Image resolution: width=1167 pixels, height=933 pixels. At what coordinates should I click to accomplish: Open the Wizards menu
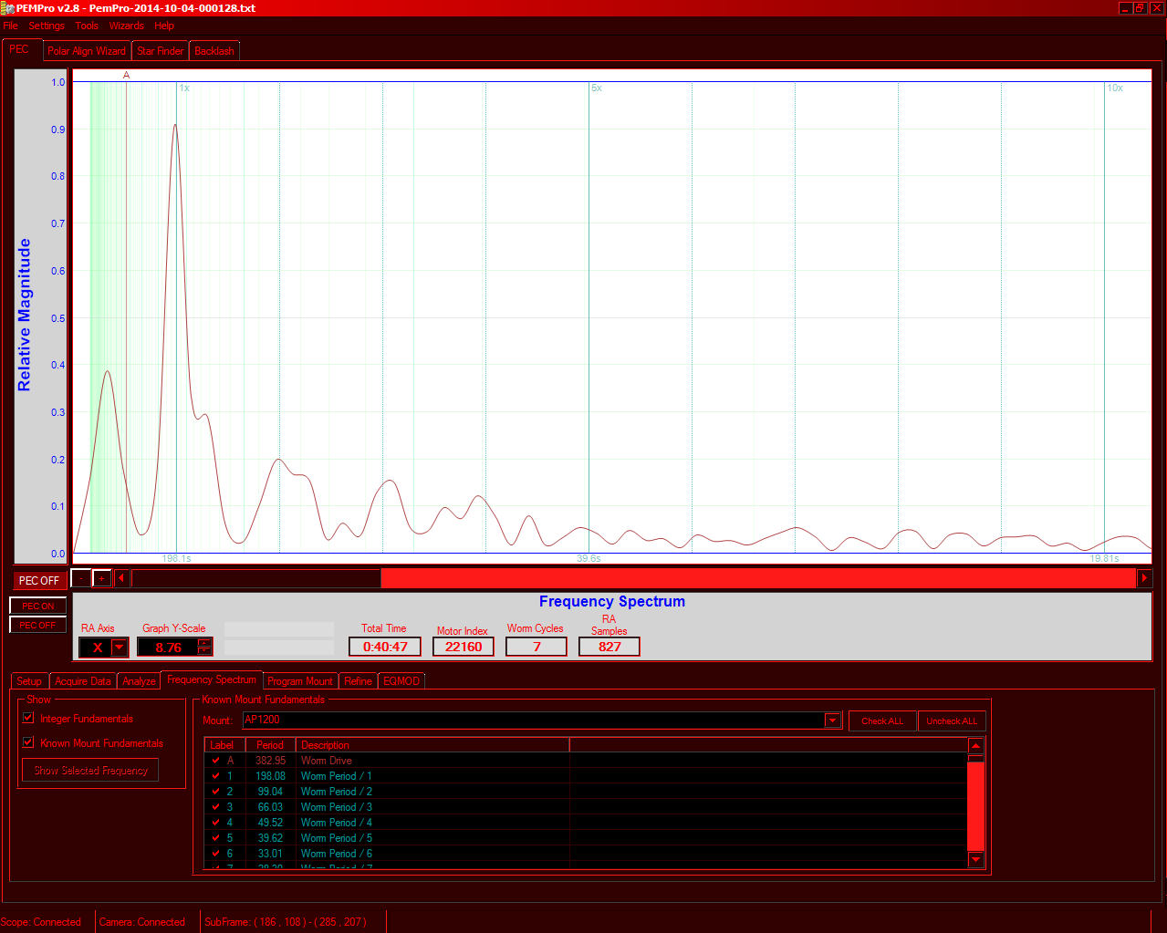[x=126, y=26]
